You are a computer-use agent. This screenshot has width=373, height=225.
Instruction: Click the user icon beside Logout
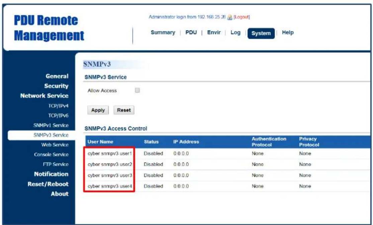(229, 17)
